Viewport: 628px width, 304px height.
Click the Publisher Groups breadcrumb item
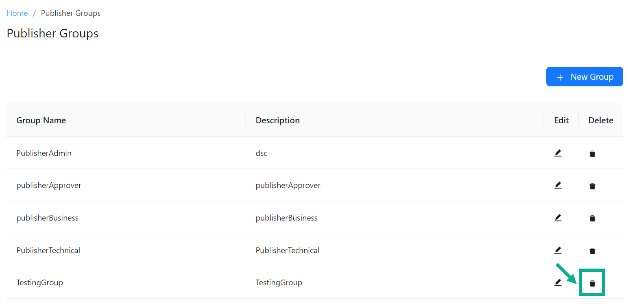pyautogui.click(x=70, y=13)
